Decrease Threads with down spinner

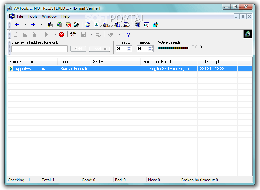[x=129, y=50]
